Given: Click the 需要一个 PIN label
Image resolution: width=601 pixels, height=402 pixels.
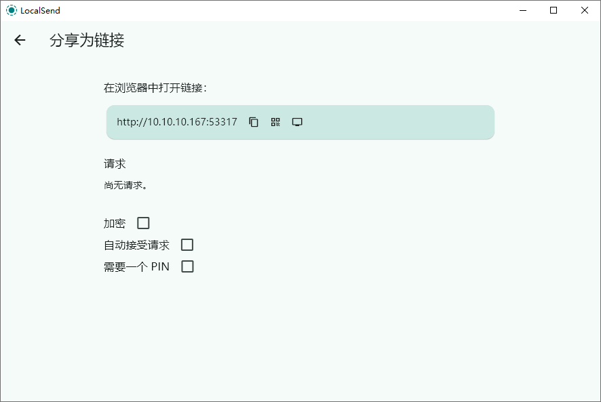Looking at the screenshot, I should [x=136, y=266].
